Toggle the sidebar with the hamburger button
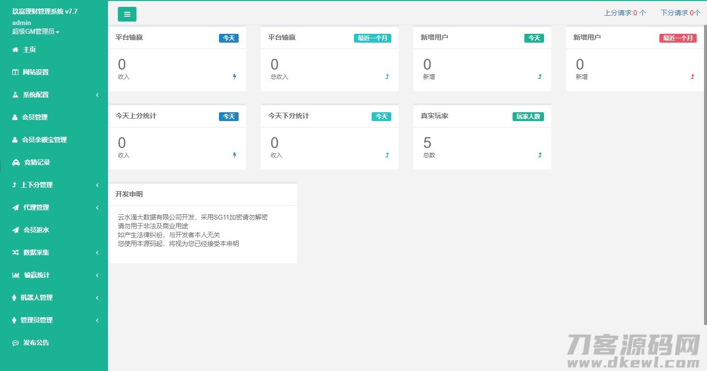707x371 pixels. tap(127, 14)
